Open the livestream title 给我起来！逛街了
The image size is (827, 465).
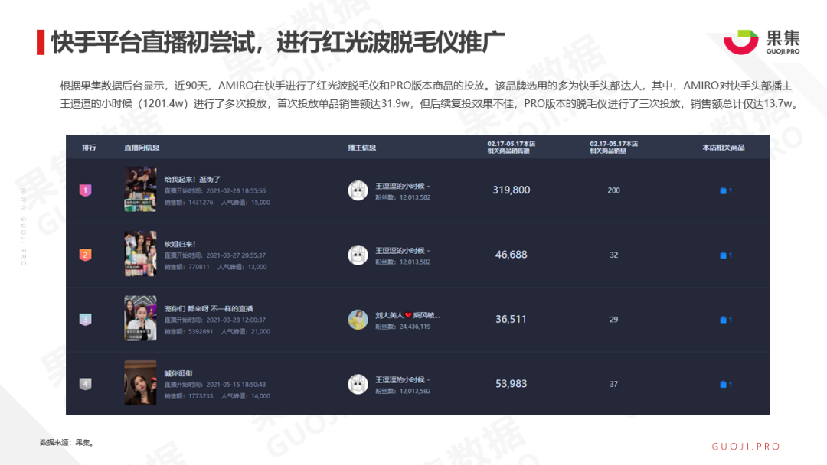[x=192, y=180]
